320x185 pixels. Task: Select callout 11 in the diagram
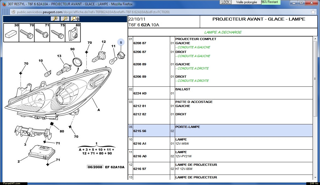(x=113, y=46)
